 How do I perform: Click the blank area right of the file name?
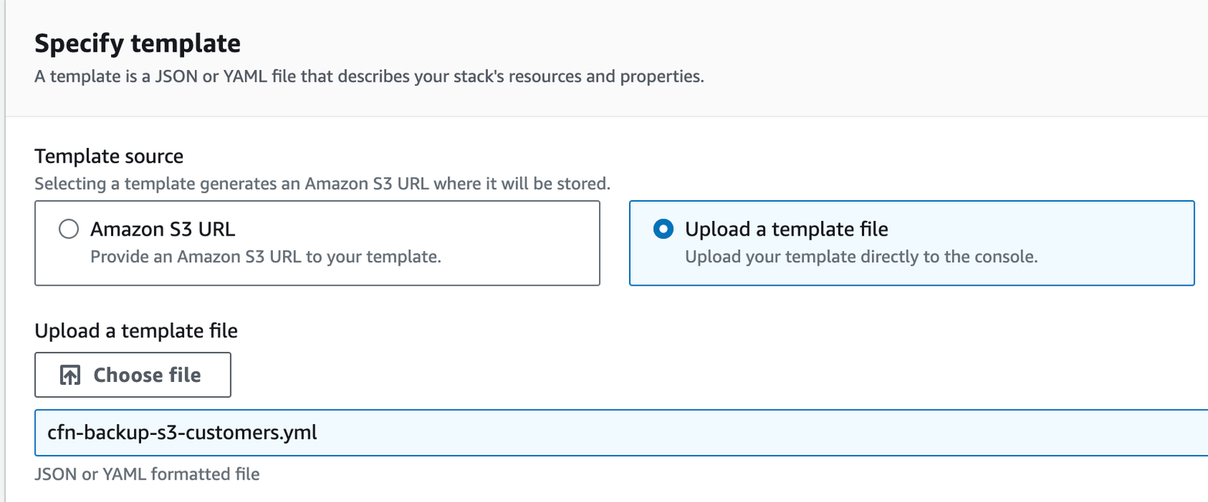pos(771,433)
